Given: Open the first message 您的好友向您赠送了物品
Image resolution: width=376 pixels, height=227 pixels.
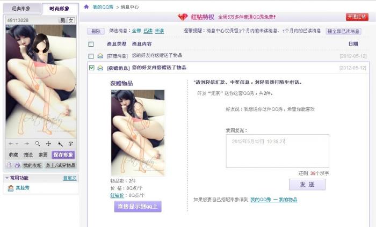Looking at the screenshot, I should coord(157,55).
